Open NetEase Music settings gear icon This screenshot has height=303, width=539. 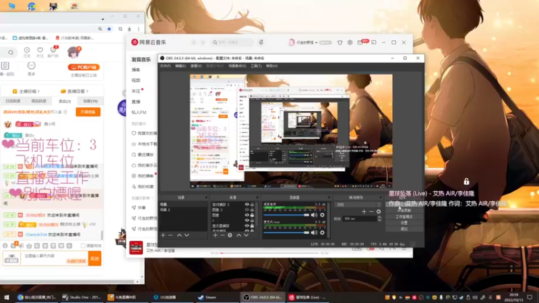coord(350,42)
